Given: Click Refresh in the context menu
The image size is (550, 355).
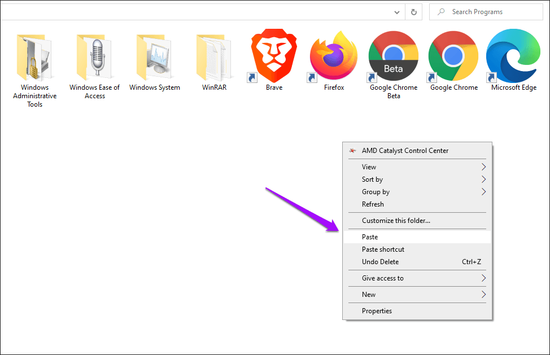Looking at the screenshot, I should (x=417, y=204).
